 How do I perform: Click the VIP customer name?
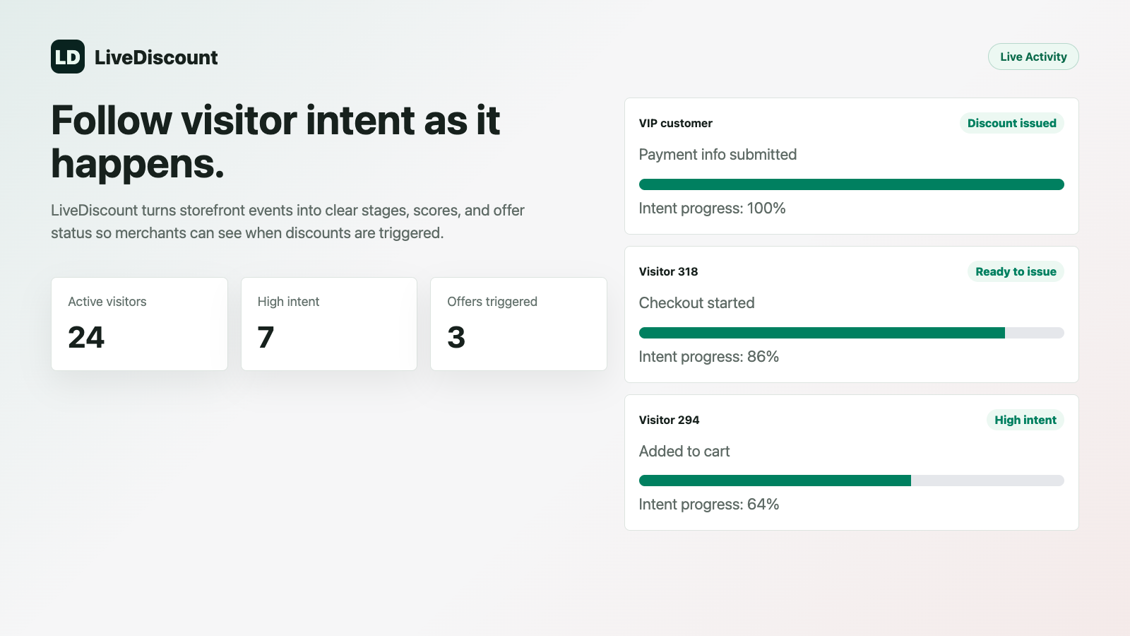click(676, 123)
